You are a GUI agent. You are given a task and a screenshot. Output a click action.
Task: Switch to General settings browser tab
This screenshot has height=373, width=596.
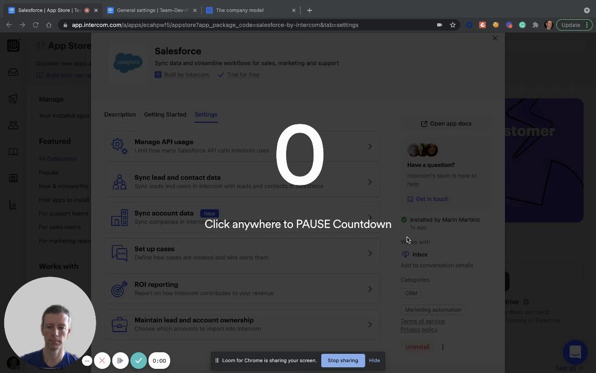click(152, 10)
